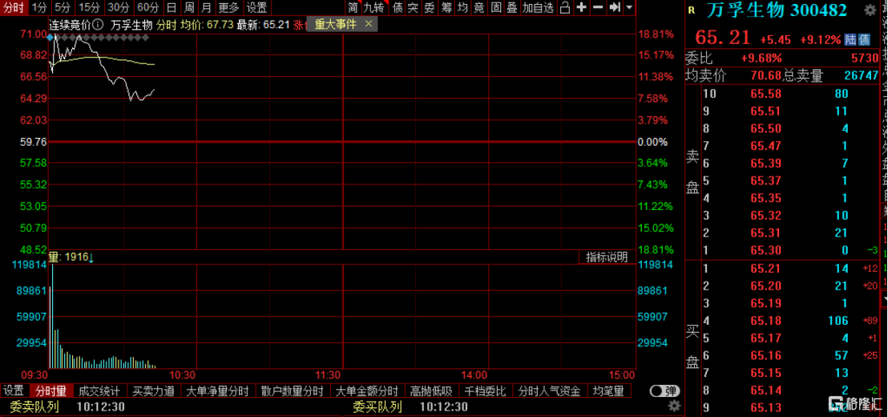Select the 散户数量分时 indicator tab
Viewport: 888px width, 417px height.
point(293,391)
